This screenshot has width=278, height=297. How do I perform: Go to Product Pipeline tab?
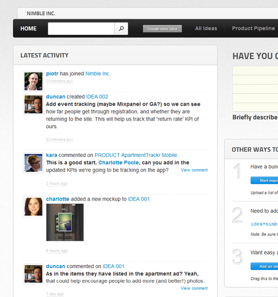253,28
